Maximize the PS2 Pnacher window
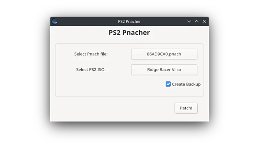 point(197,21)
